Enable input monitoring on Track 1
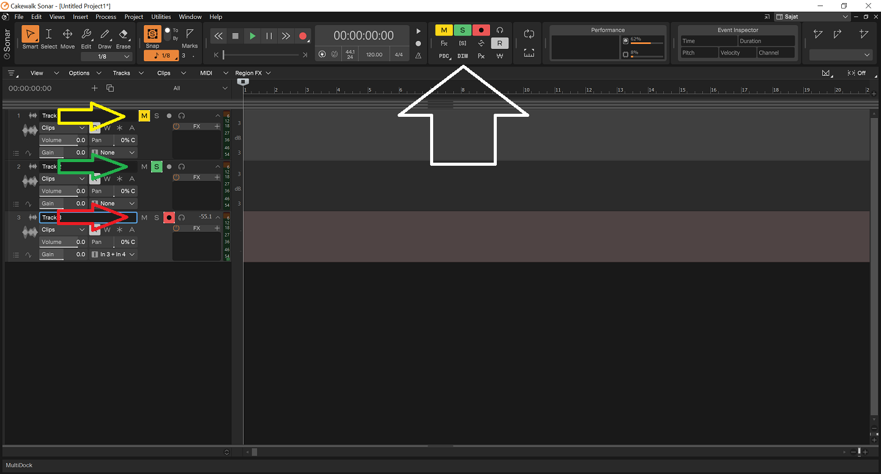The image size is (881, 474). (x=182, y=116)
